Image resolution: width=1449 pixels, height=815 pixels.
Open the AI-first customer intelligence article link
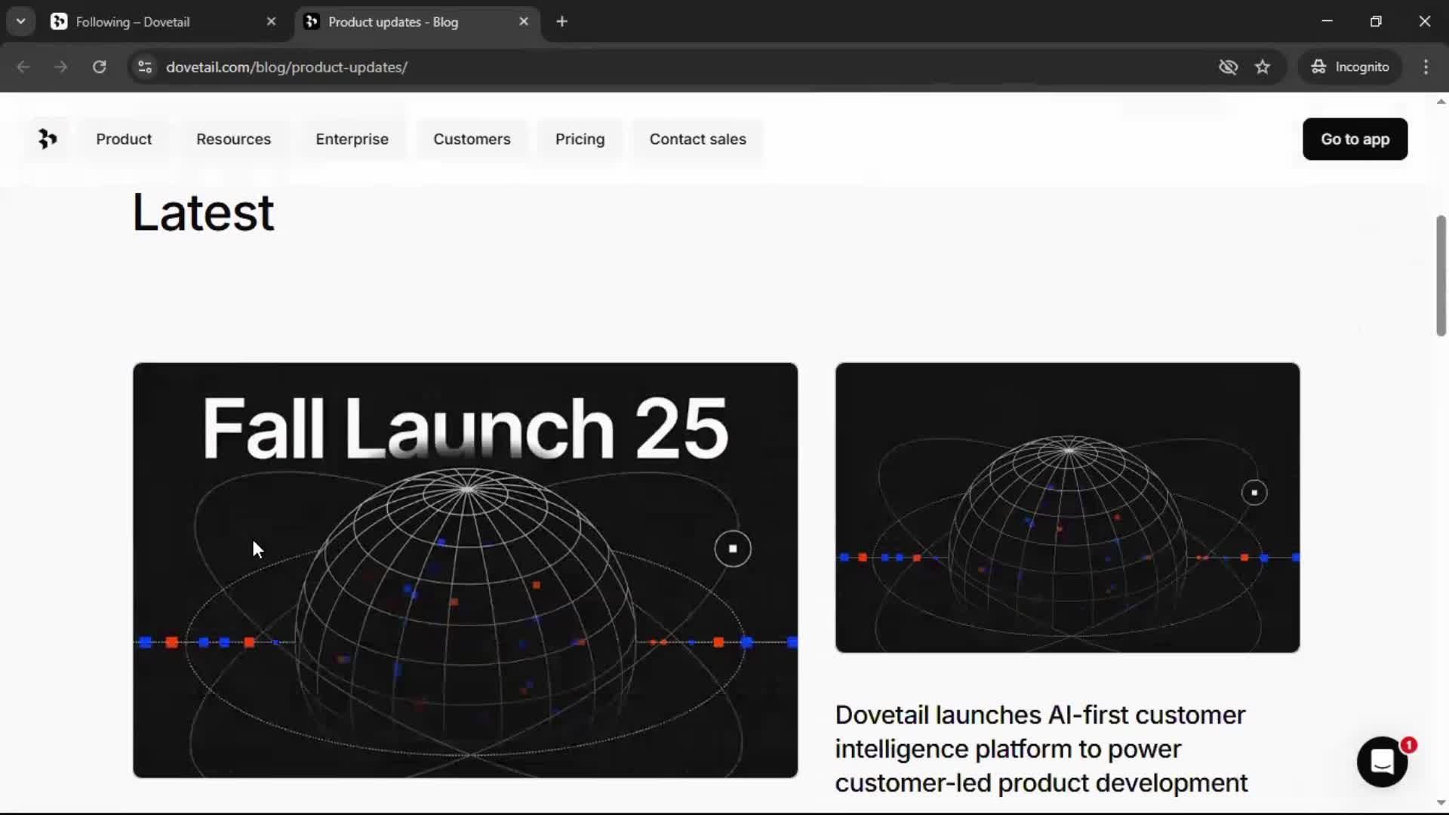click(1041, 749)
